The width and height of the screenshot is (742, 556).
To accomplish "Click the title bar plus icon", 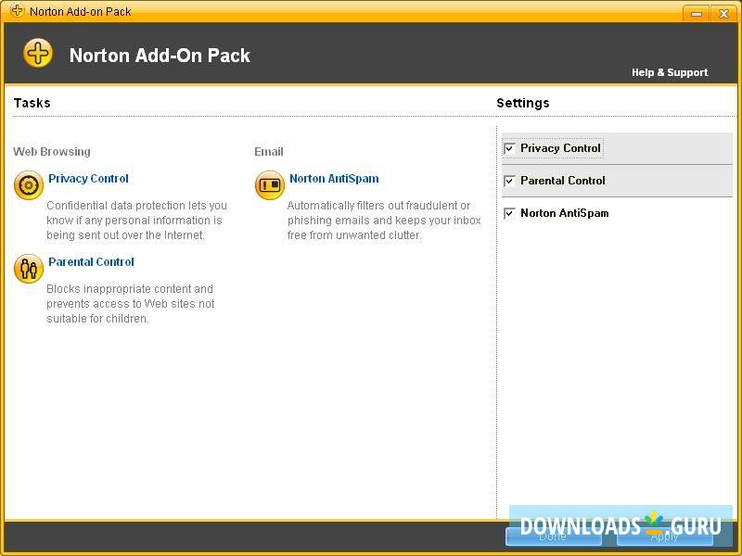I will [x=17, y=10].
